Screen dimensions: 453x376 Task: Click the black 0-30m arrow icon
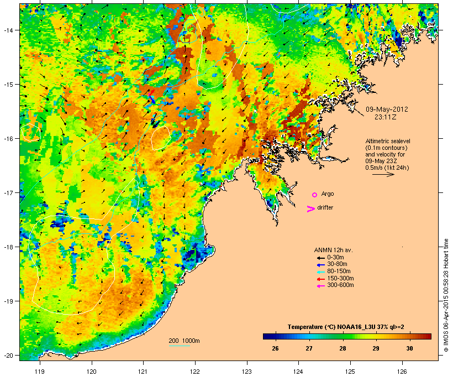(320, 258)
